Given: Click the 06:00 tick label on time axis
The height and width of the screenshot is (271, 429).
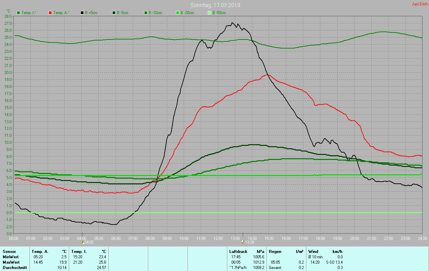Looking at the screenshot, I should click(x=116, y=238).
